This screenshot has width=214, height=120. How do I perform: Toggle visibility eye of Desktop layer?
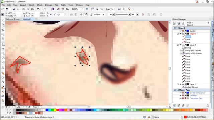(181, 96)
